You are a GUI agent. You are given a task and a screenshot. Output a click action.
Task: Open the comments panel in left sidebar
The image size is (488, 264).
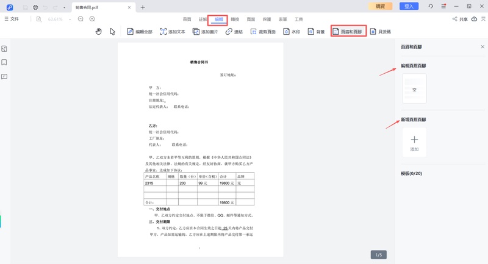[x=4, y=77]
